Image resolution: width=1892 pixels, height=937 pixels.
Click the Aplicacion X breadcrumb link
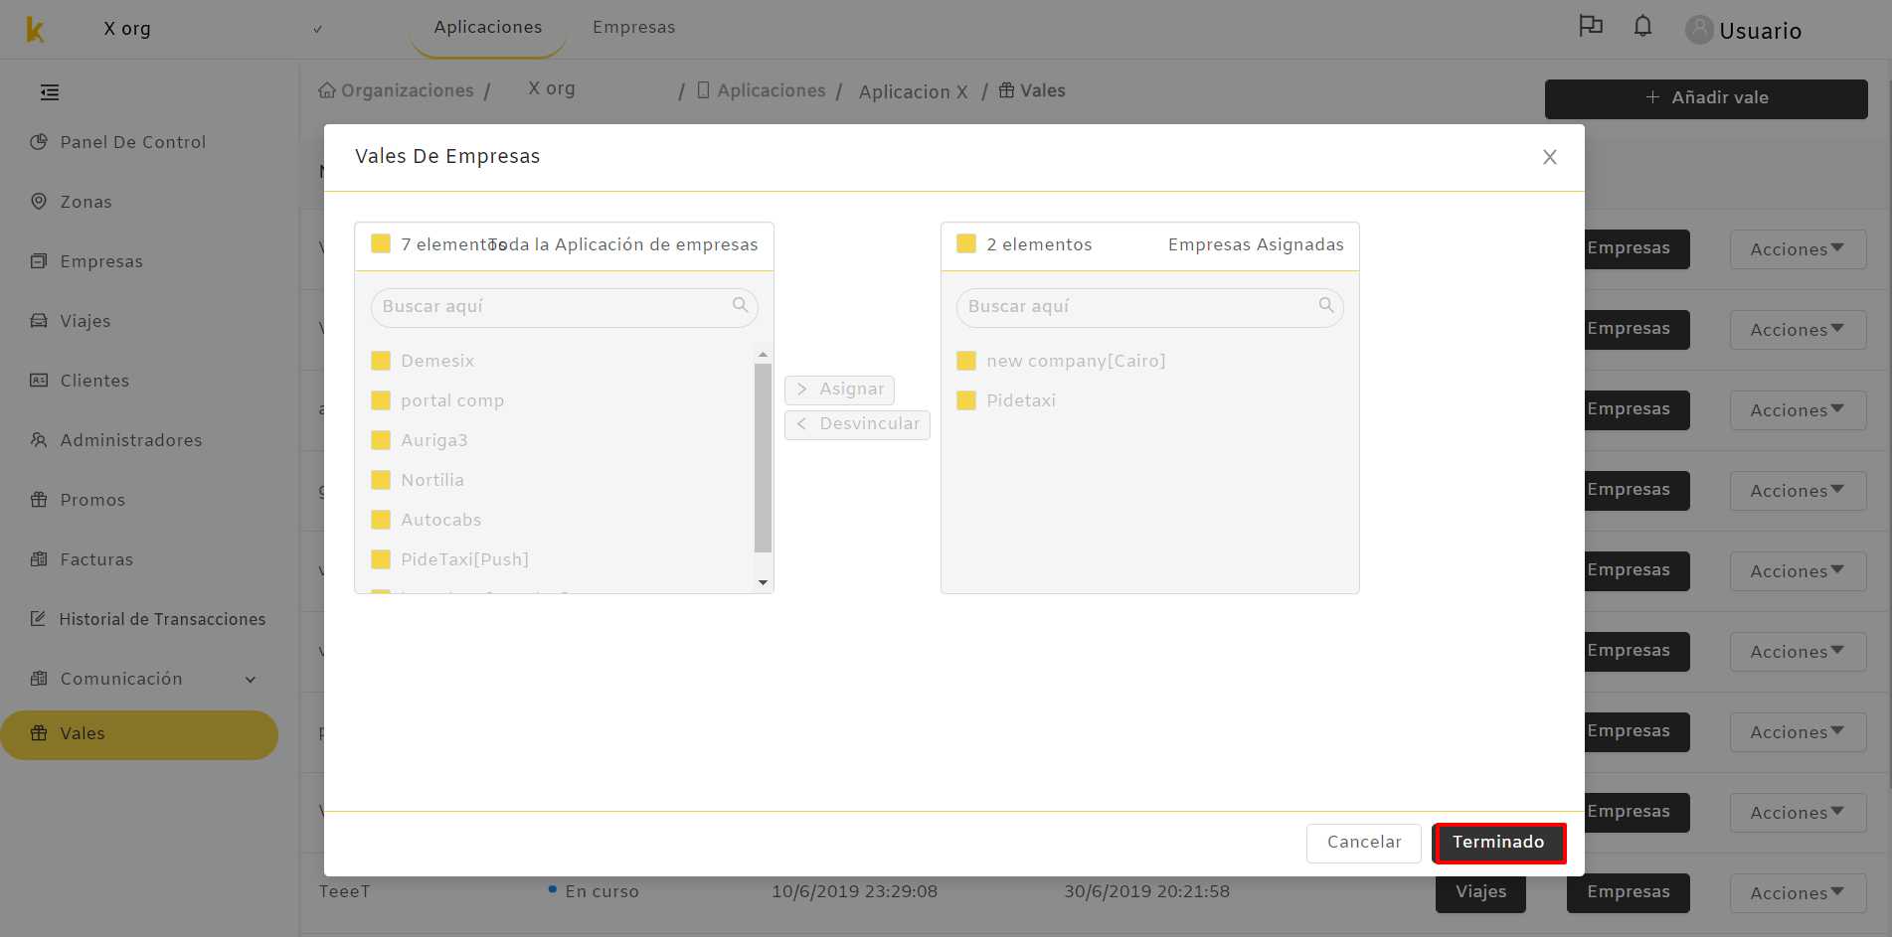(913, 91)
